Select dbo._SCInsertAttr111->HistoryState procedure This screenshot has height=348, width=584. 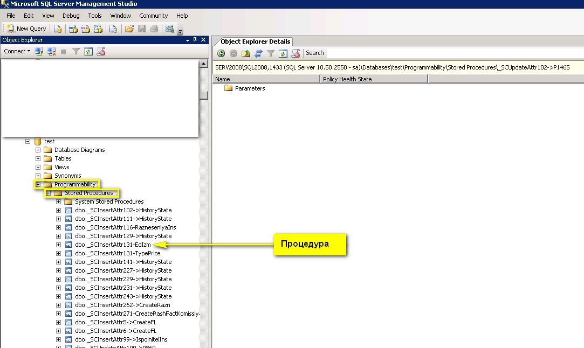123,219
